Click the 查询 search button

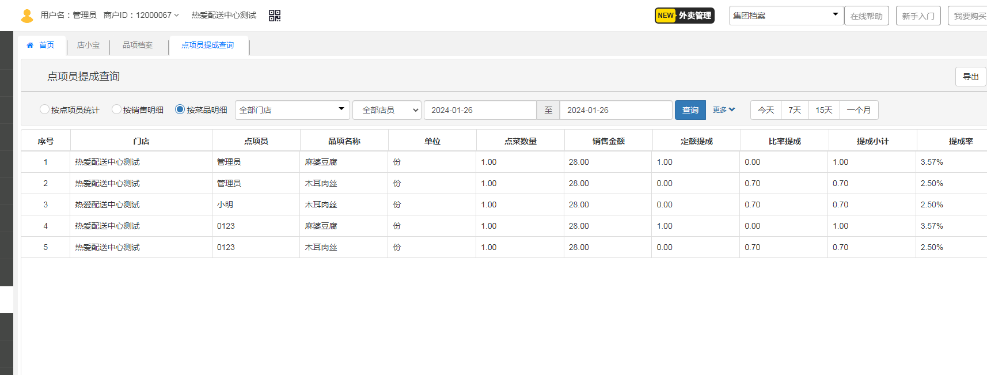click(690, 110)
